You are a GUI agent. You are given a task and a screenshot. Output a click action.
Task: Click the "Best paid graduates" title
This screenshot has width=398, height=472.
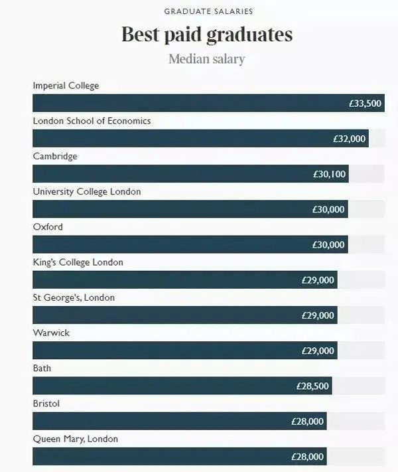[206, 34]
